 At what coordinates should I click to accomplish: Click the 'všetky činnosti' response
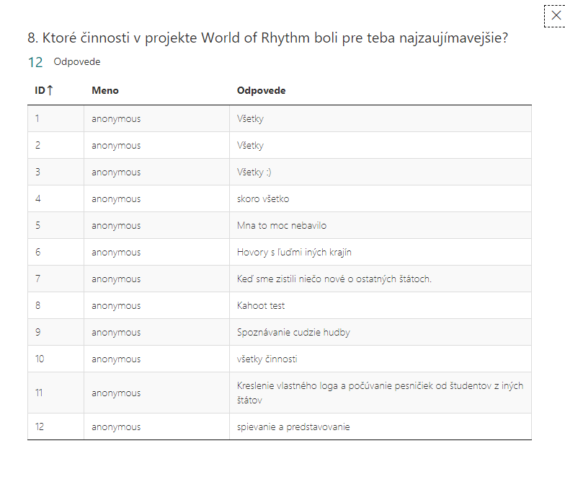pyautogui.click(x=267, y=359)
